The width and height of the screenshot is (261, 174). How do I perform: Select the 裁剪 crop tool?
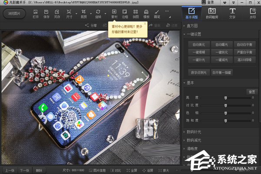coord(84,14)
